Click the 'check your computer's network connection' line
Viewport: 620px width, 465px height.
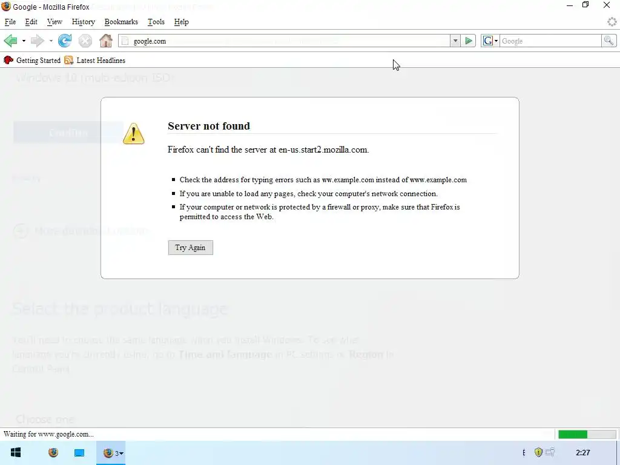(x=308, y=194)
